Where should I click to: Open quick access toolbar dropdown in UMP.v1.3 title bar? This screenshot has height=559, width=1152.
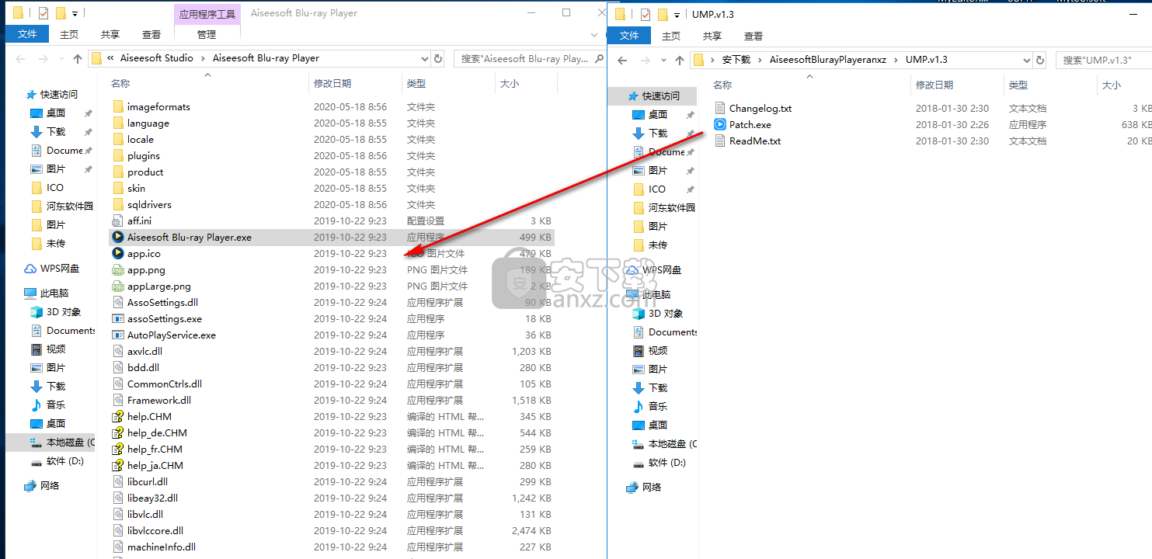pyautogui.click(x=677, y=15)
